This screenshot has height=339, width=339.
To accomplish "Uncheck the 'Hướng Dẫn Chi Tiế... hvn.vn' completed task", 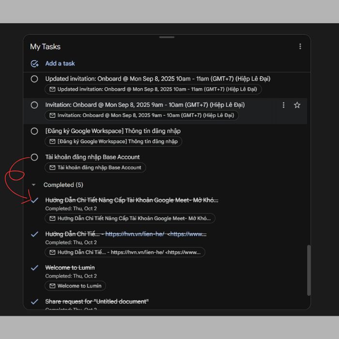I will pyautogui.click(x=34, y=234).
